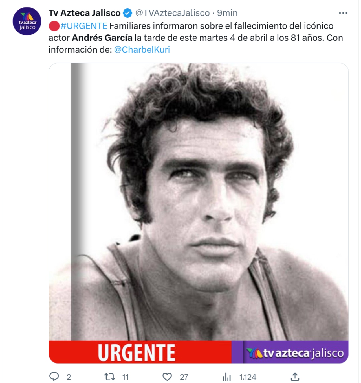Open the 9min timestamp link
The image size is (361, 383).
tap(227, 13)
